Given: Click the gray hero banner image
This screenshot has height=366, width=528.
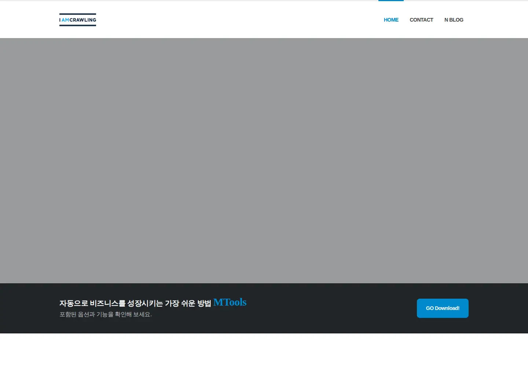Looking at the screenshot, I should pyautogui.click(x=264, y=161).
